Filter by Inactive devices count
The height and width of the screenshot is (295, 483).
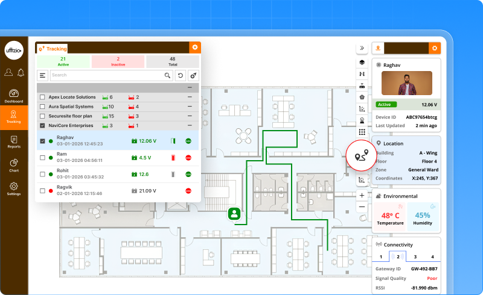tap(118, 61)
